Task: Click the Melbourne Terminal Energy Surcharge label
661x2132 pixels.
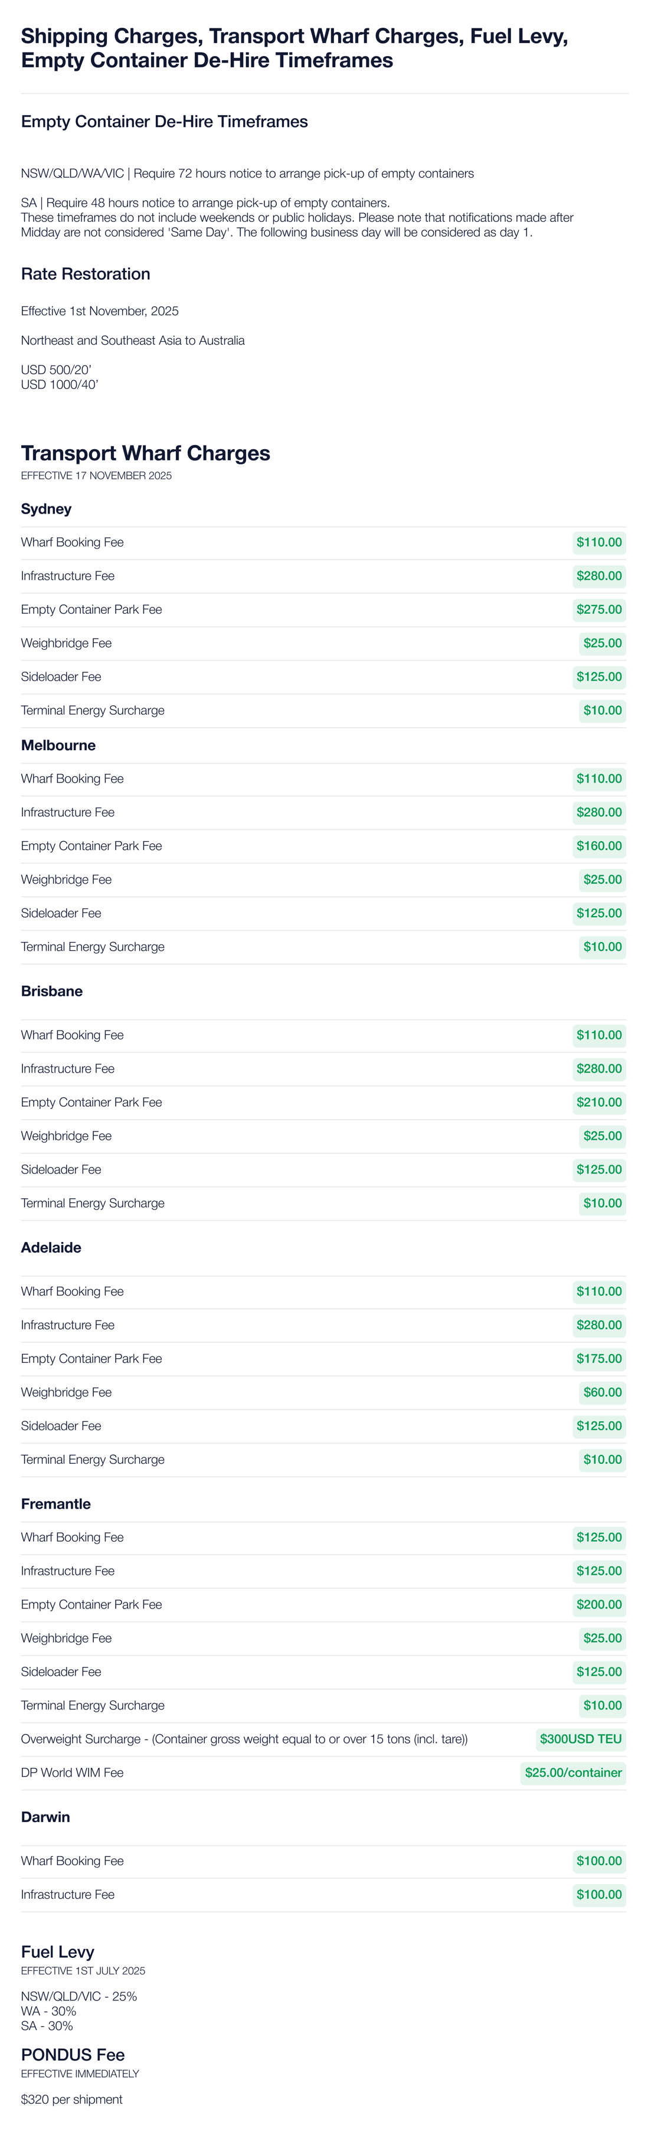Action: tap(93, 947)
